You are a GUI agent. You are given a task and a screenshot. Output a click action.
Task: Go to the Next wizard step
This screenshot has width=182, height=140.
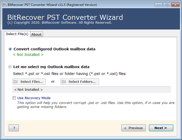161,128
